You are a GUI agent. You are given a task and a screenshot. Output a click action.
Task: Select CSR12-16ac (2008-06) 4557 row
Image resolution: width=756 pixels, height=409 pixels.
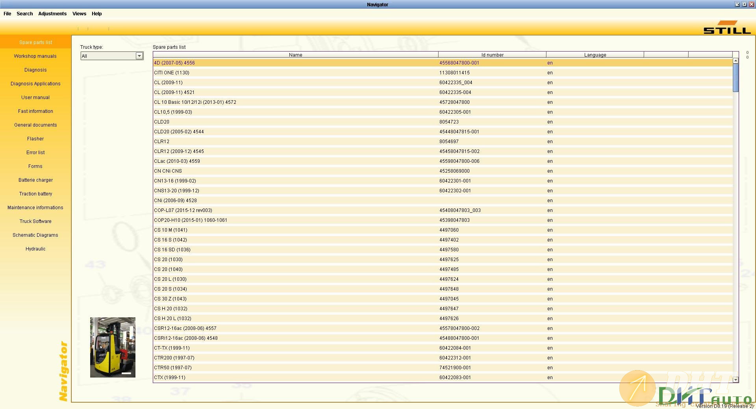(x=443, y=328)
